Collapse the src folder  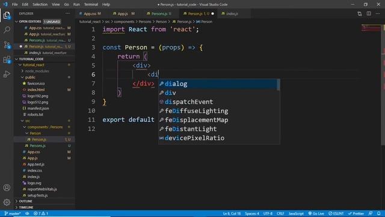pyautogui.click(x=44, y=121)
